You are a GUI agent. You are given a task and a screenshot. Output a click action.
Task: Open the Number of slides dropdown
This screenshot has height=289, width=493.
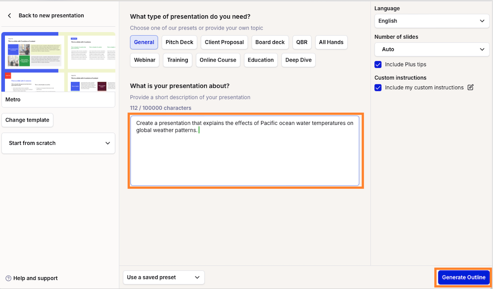coord(432,49)
